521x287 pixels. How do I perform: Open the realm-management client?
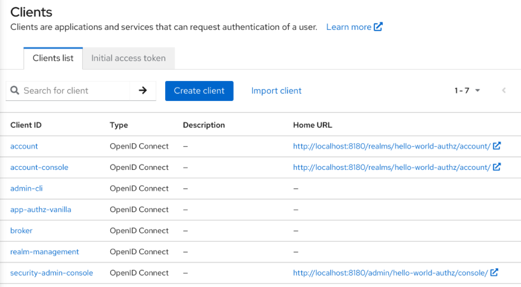pyautogui.click(x=45, y=251)
